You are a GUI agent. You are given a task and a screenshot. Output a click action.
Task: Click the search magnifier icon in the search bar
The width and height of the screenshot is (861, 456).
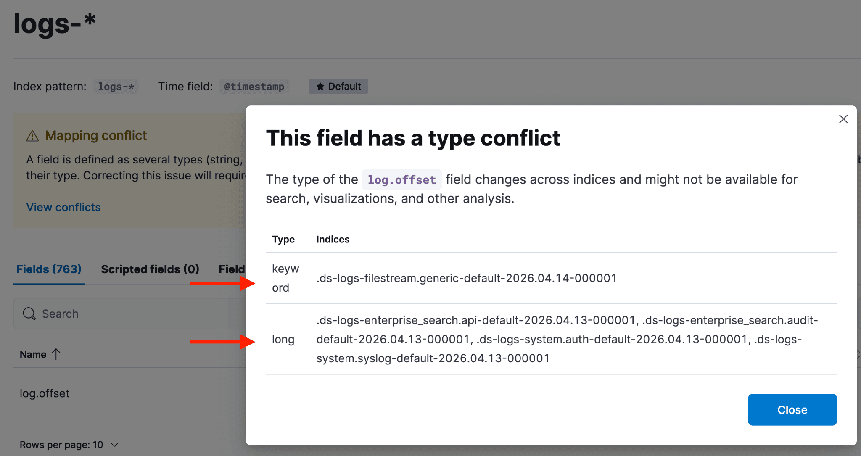(29, 314)
